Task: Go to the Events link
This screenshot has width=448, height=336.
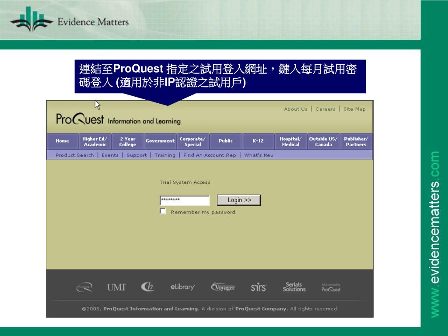Action: point(110,155)
